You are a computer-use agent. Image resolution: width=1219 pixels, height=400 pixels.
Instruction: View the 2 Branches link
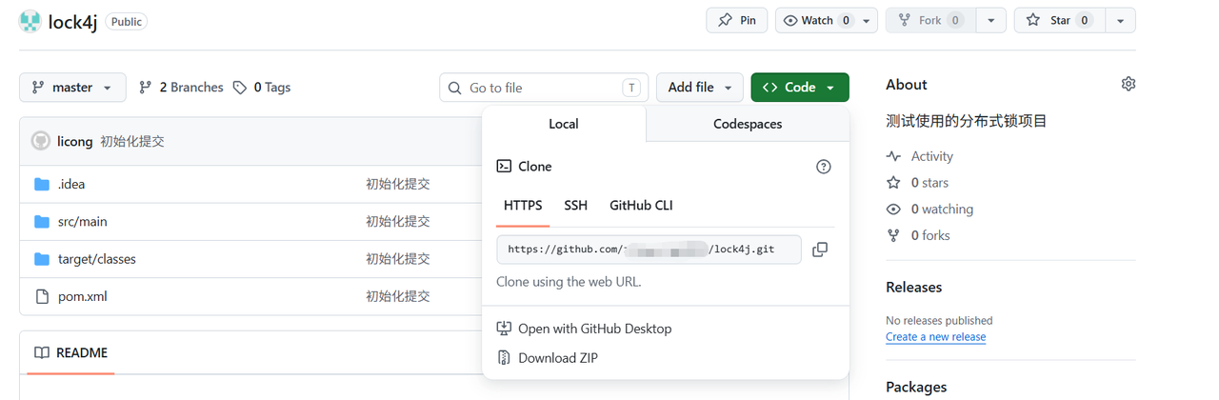[x=181, y=87]
